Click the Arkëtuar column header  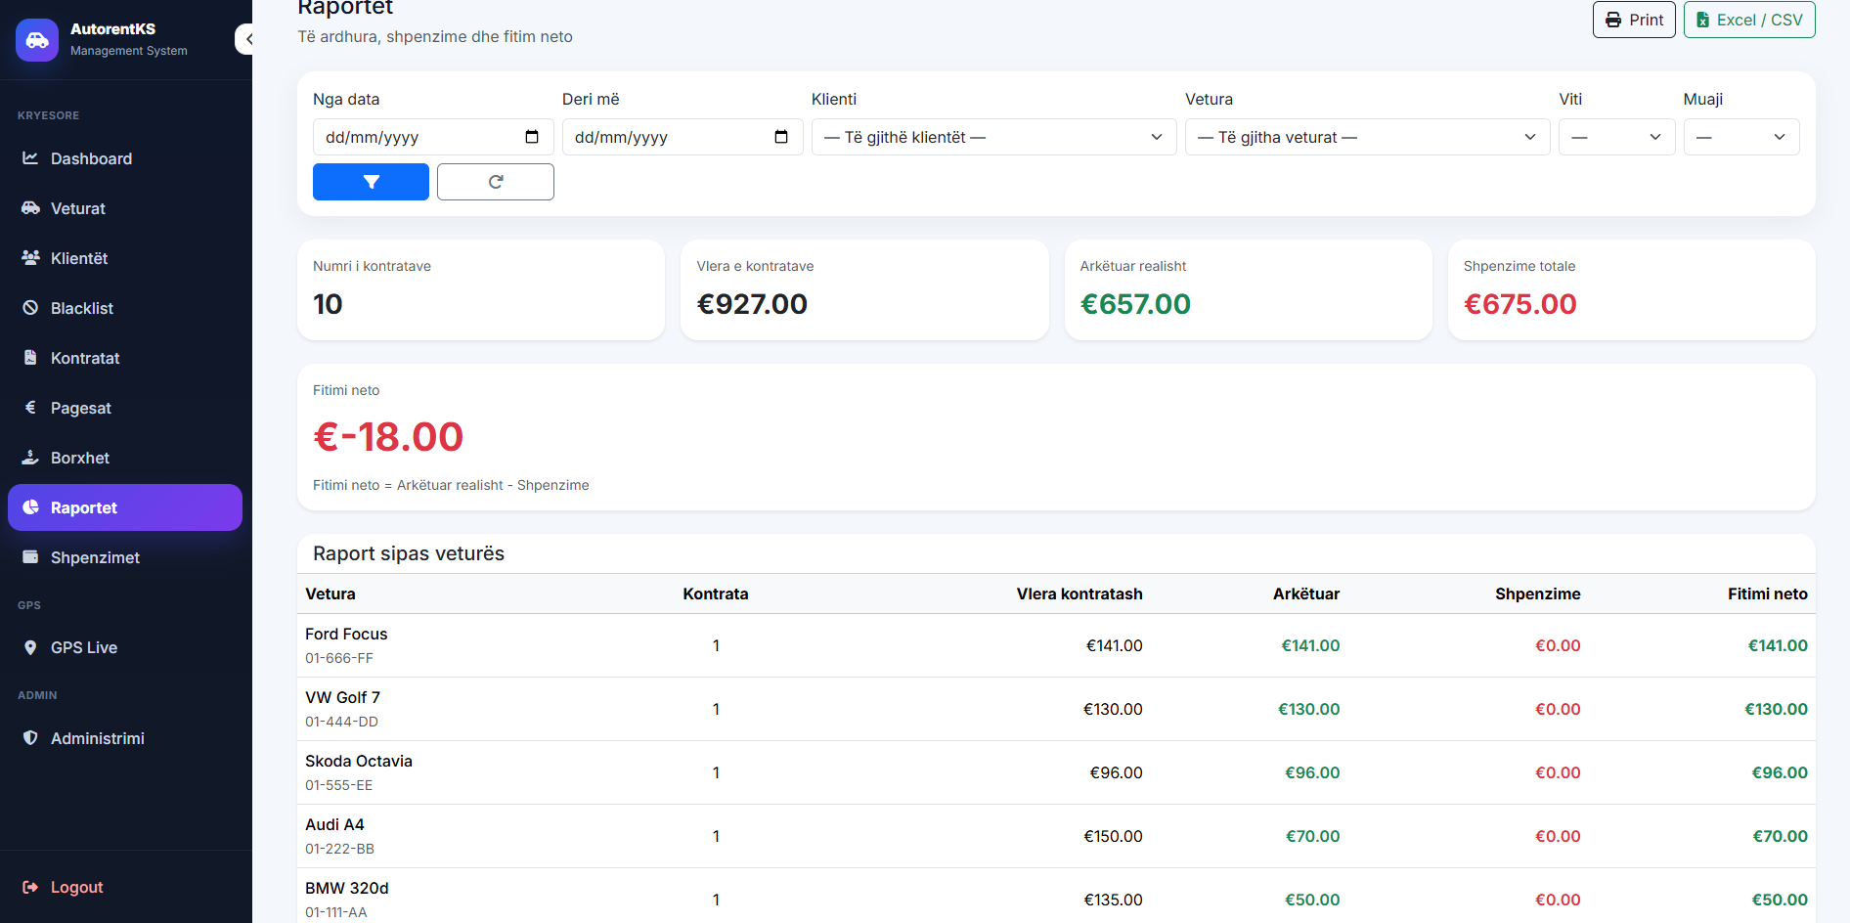pyautogui.click(x=1306, y=593)
